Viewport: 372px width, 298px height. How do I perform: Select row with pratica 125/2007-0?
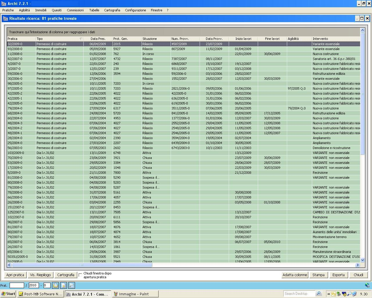pos(183,212)
